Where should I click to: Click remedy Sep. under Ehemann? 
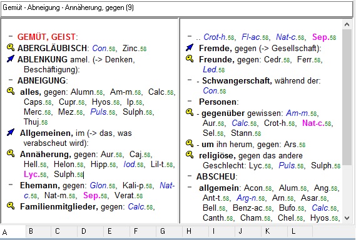pos(92,196)
